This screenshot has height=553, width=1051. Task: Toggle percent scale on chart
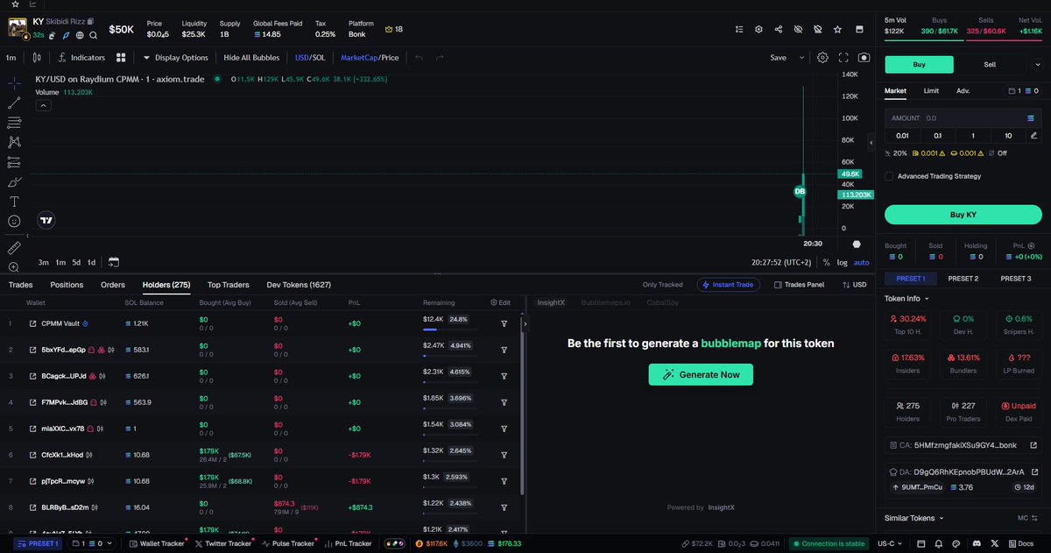[x=826, y=262]
